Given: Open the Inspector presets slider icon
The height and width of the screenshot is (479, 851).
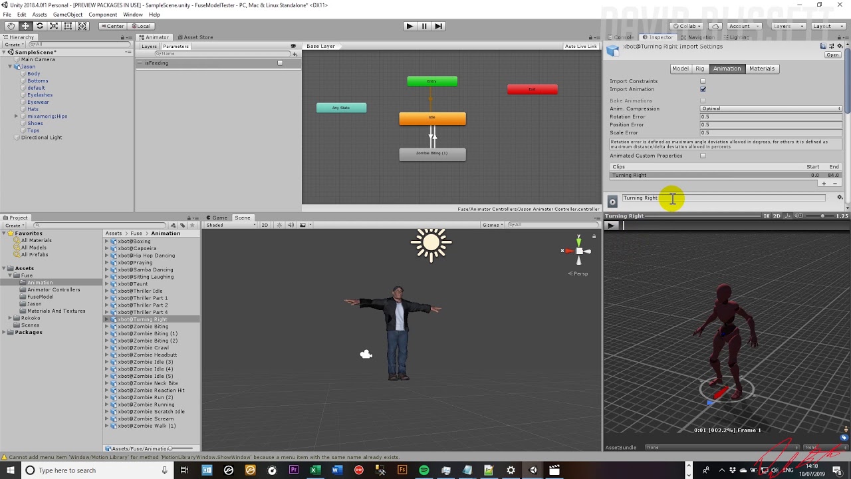Looking at the screenshot, I should click(x=831, y=47).
